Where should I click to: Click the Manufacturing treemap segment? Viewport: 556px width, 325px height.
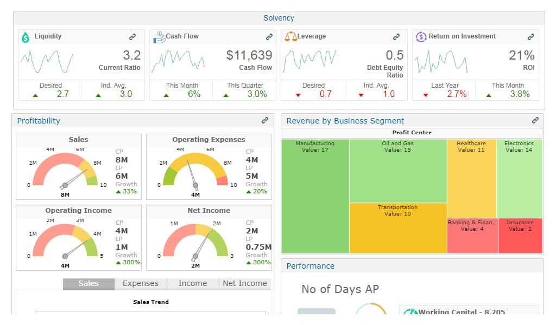pyautogui.click(x=315, y=196)
